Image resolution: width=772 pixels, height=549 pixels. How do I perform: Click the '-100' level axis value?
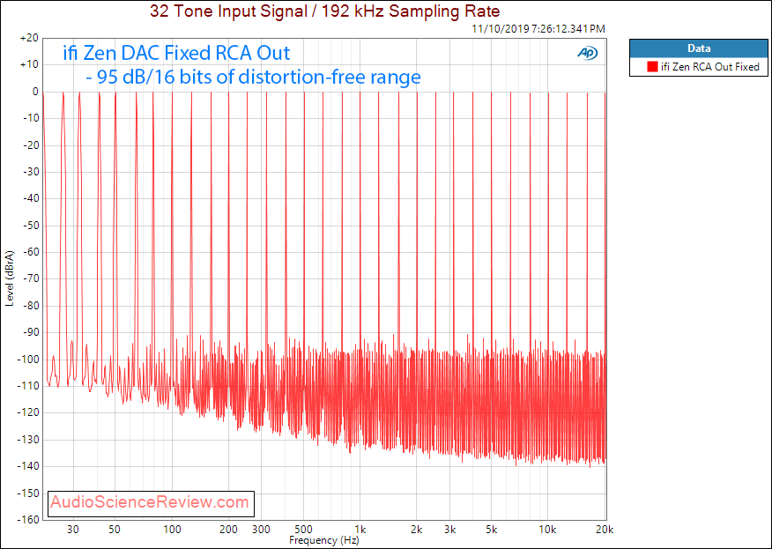click(x=28, y=360)
